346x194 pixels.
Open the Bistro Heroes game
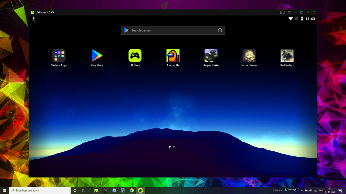coord(249,55)
